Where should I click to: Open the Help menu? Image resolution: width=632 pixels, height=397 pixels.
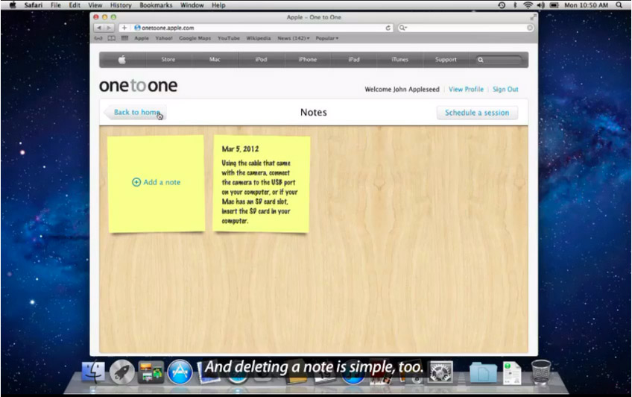(x=218, y=5)
